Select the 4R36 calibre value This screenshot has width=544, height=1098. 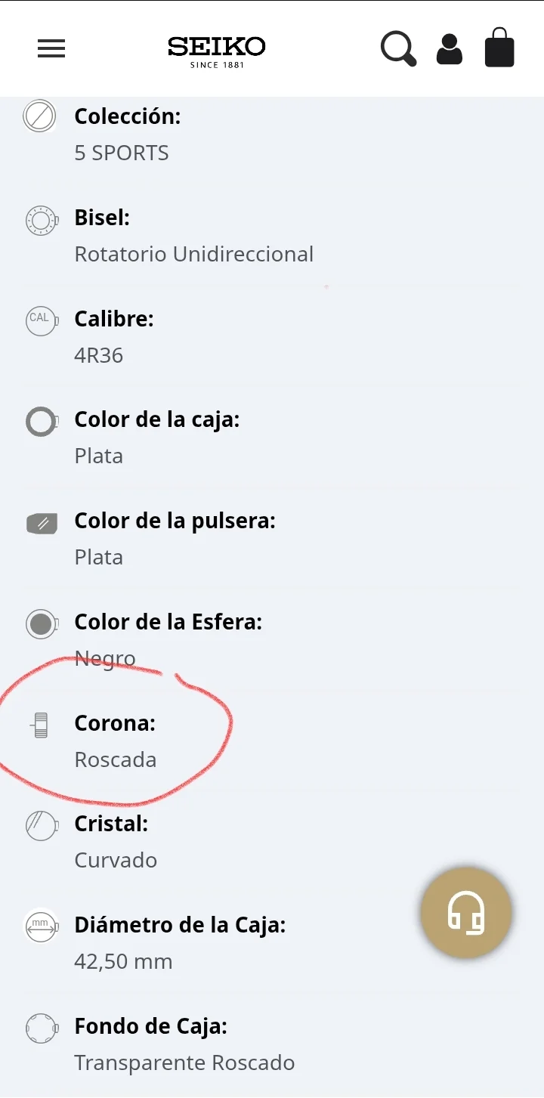coord(98,355)
